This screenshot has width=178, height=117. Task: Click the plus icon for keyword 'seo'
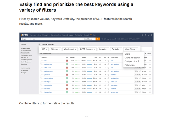pyautogui.click(x=43, y=61)
